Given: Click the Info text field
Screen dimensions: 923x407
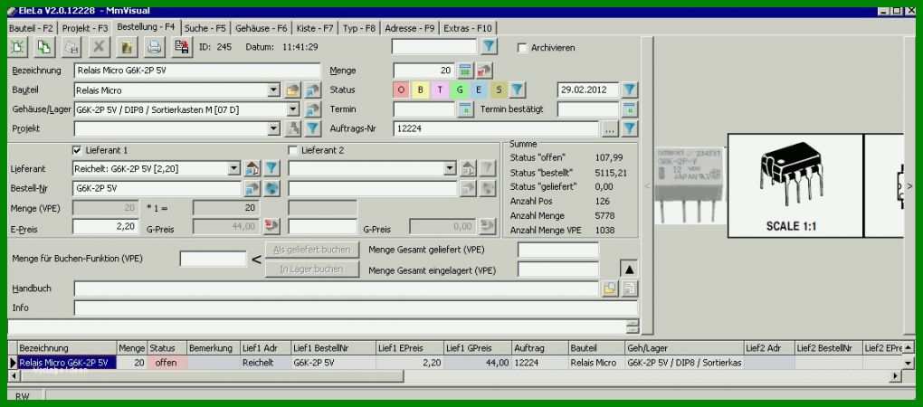Looking at the screenshot, I should [x=356, y=308].
